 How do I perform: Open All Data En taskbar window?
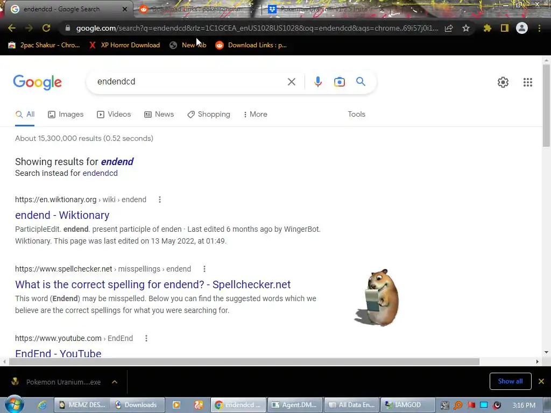point(352,405)
